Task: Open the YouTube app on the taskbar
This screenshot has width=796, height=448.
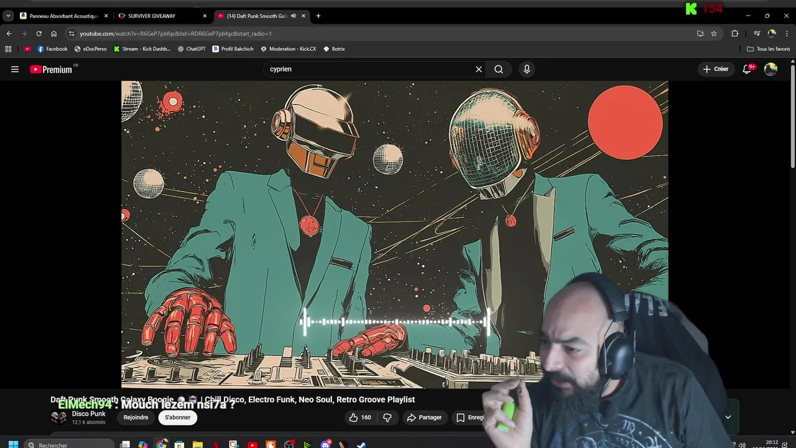Action: (252, 444)
